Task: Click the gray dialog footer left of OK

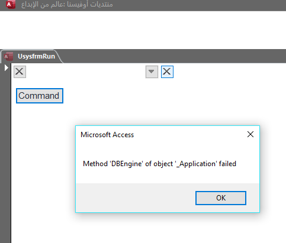Action: (134, 198)
